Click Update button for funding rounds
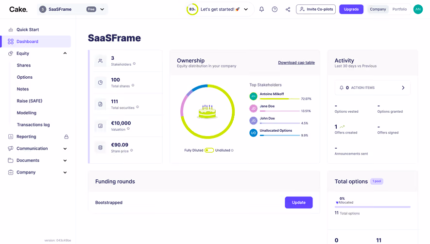The width and height of the screenshot is (430, 244). 299,203
